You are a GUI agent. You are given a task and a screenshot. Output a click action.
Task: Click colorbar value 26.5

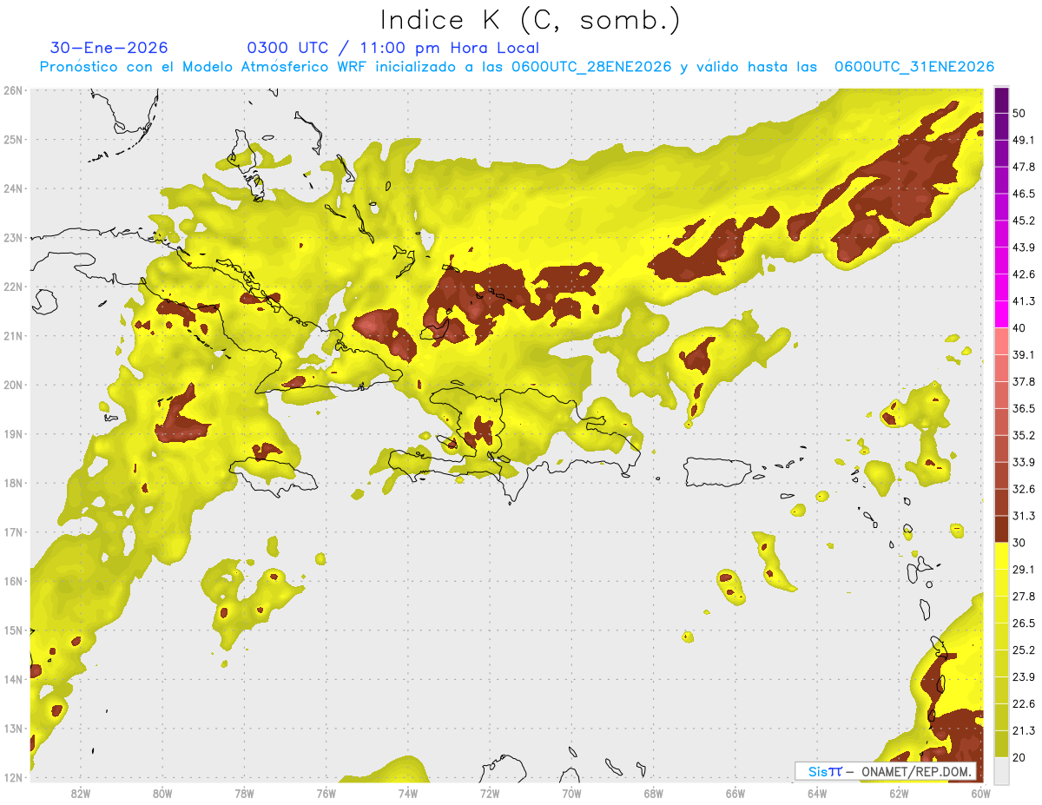pyautogui.click(x=1024, y=624)
